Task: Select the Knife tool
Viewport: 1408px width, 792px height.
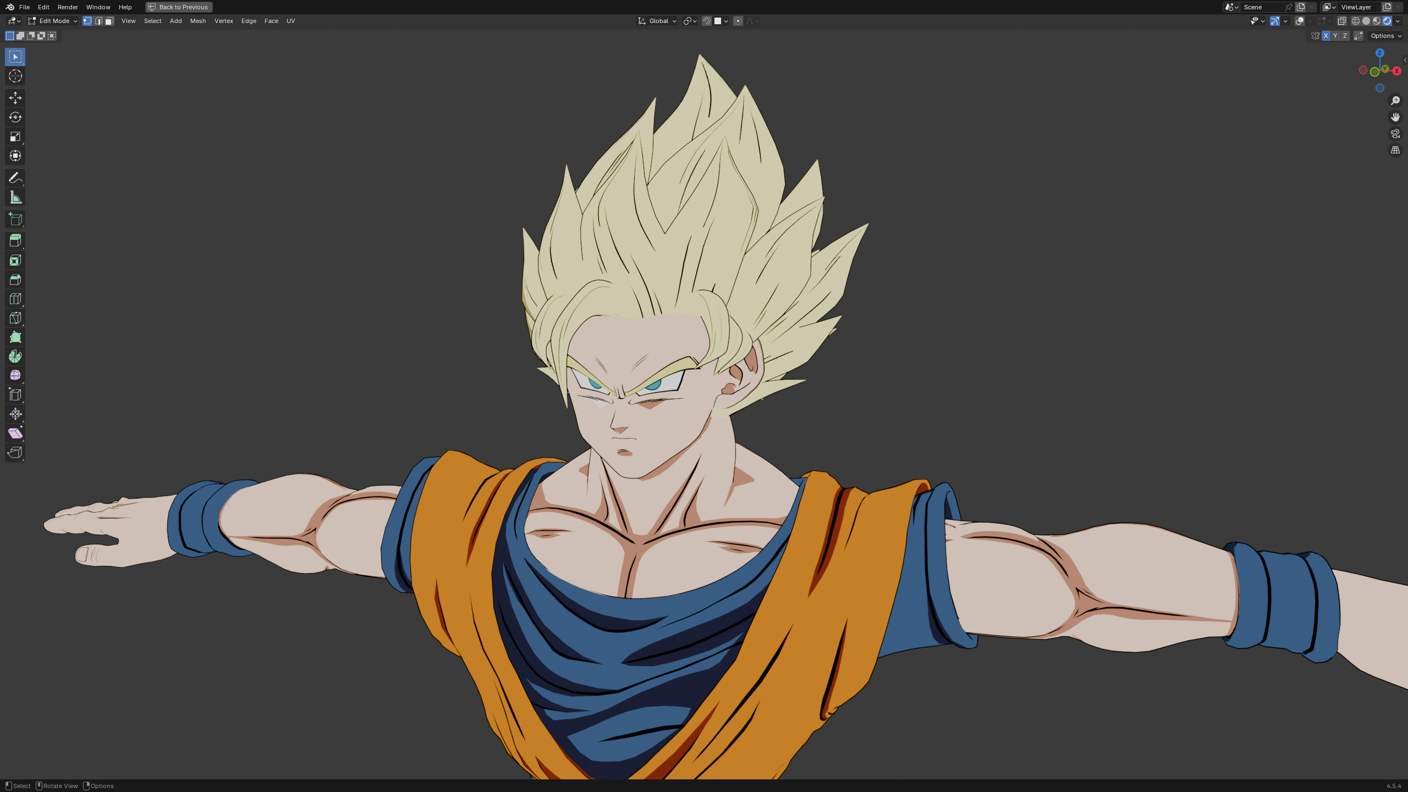Action: click(x=15, y=318)
